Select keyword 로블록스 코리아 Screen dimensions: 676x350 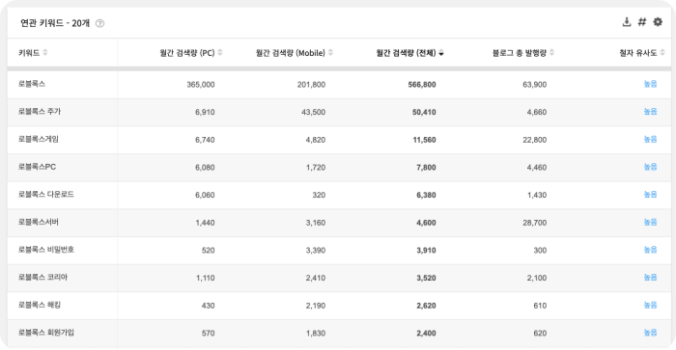pos(42,278)
